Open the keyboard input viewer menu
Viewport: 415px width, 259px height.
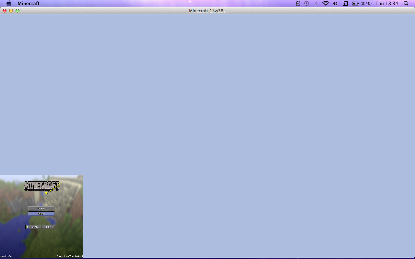pos(345,4)
